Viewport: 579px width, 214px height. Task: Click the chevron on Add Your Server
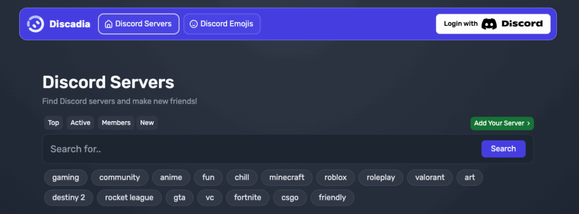529,123
